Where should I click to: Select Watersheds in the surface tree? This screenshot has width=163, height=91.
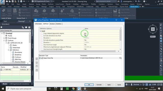16,48
